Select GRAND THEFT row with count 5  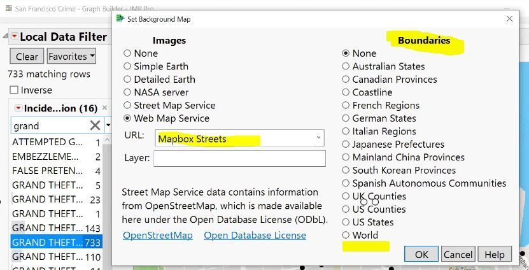coord(57,185)
